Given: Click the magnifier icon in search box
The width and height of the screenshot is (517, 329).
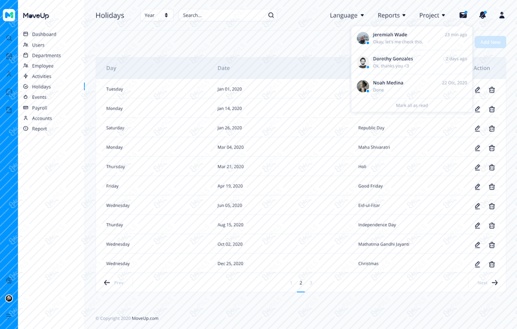Looking at the screenshot, I should pos(271,15).
